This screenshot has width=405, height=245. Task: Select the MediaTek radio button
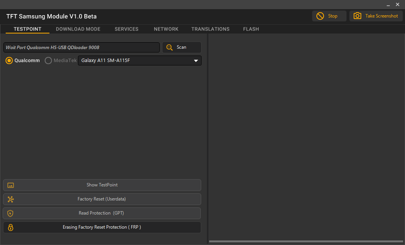(48, 60)
